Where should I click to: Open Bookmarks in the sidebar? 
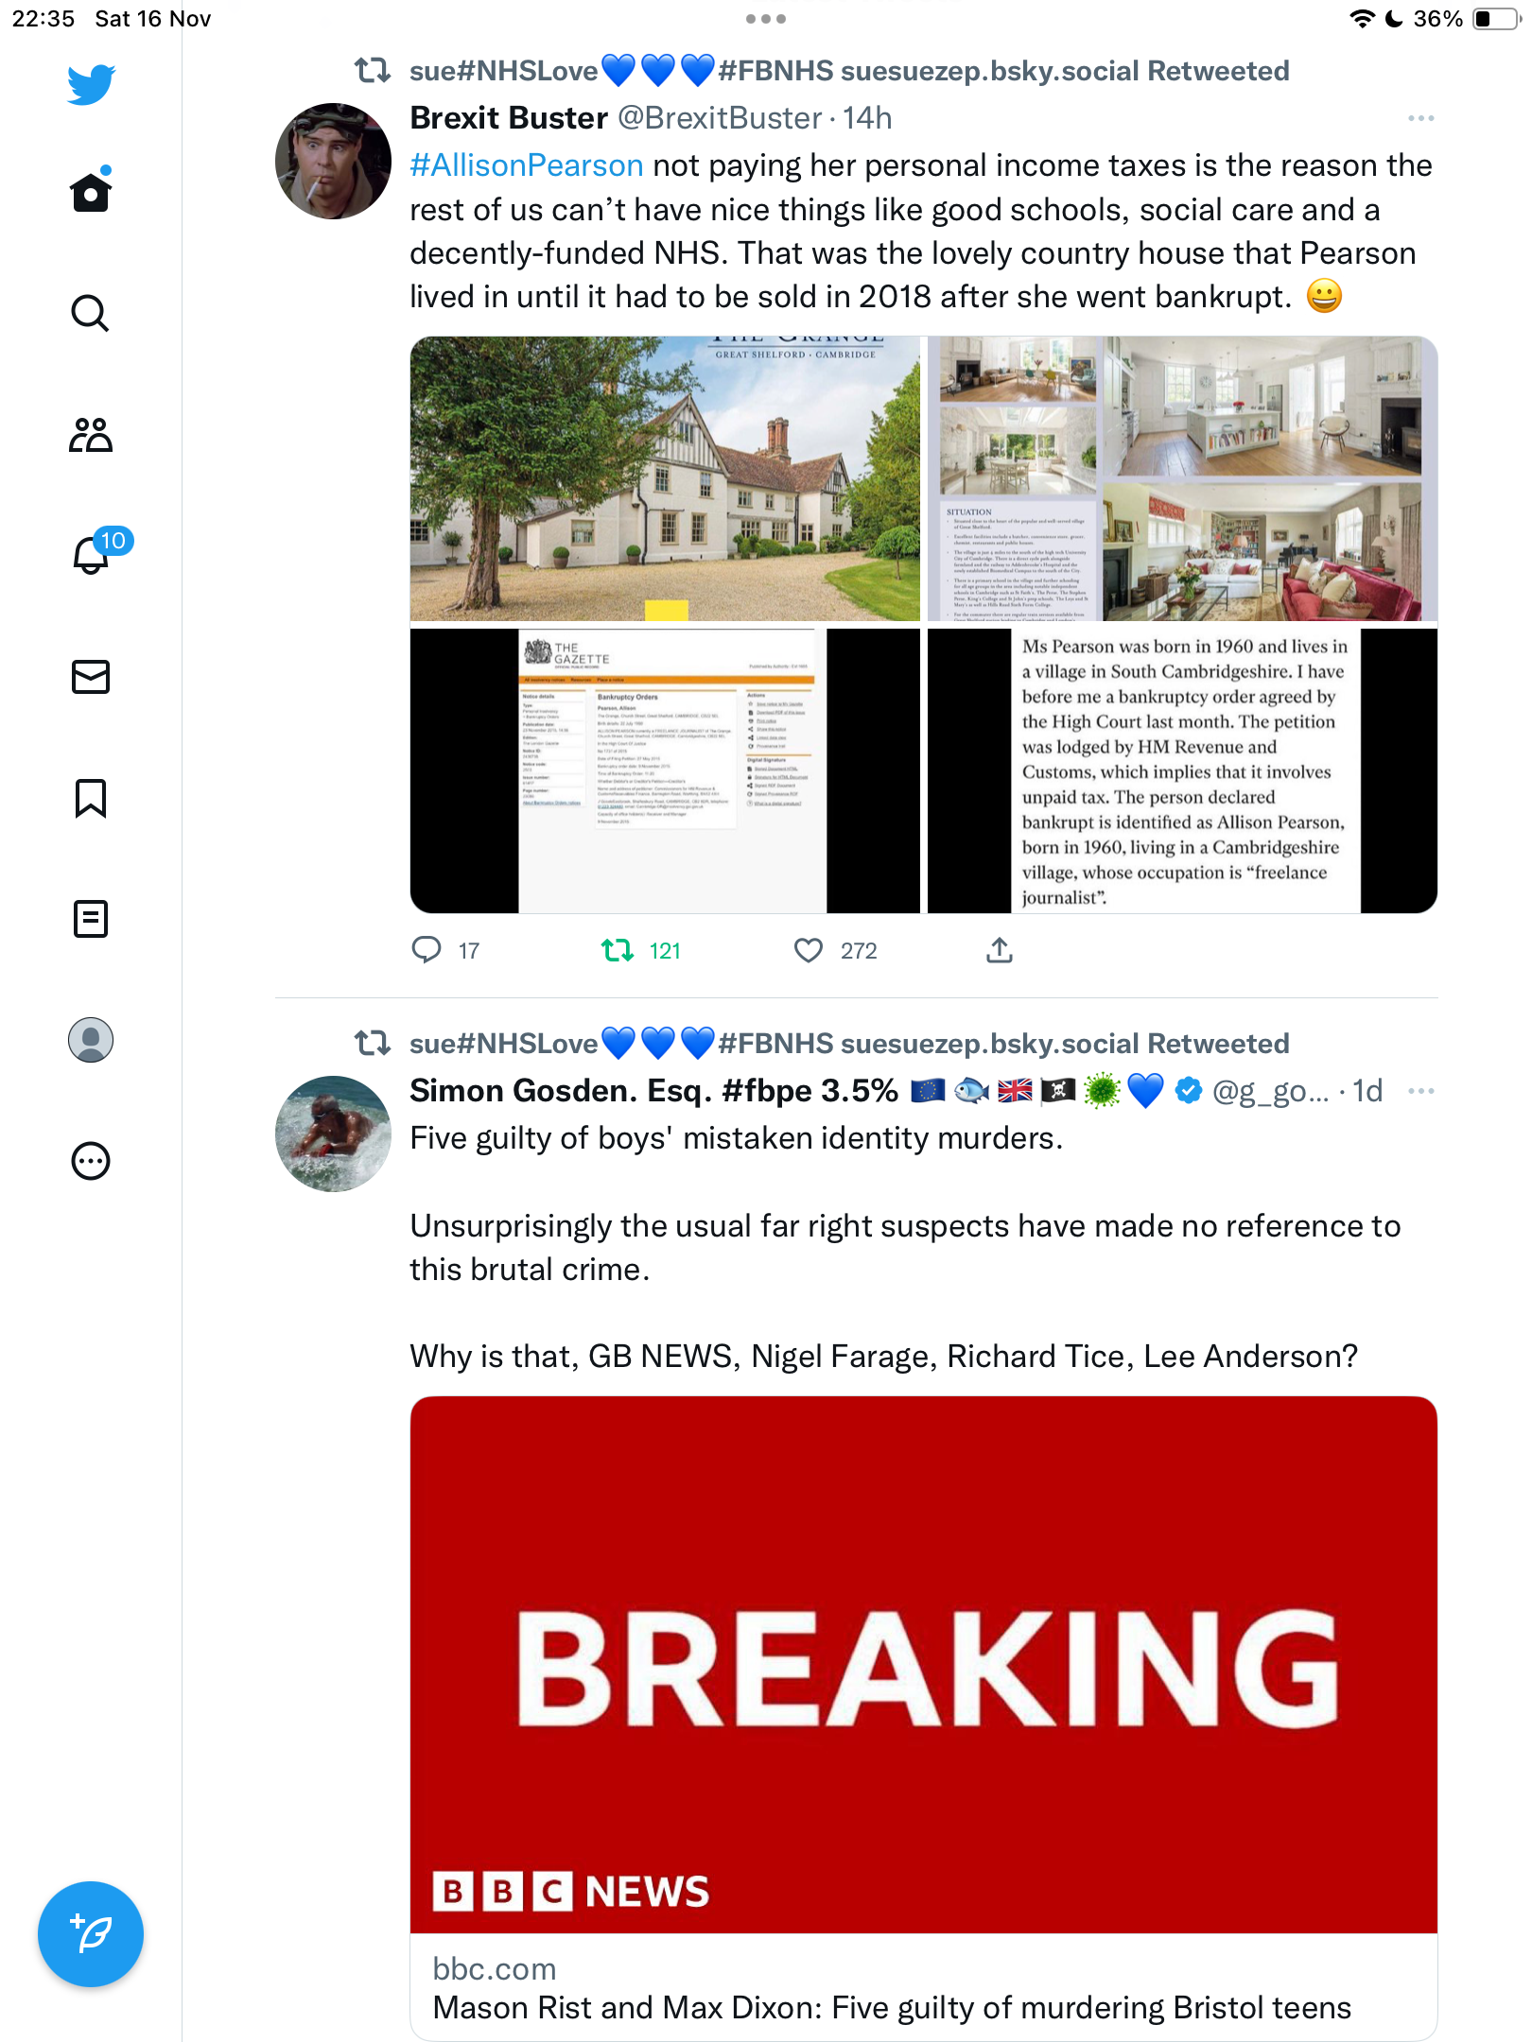(x=91, y=798)
